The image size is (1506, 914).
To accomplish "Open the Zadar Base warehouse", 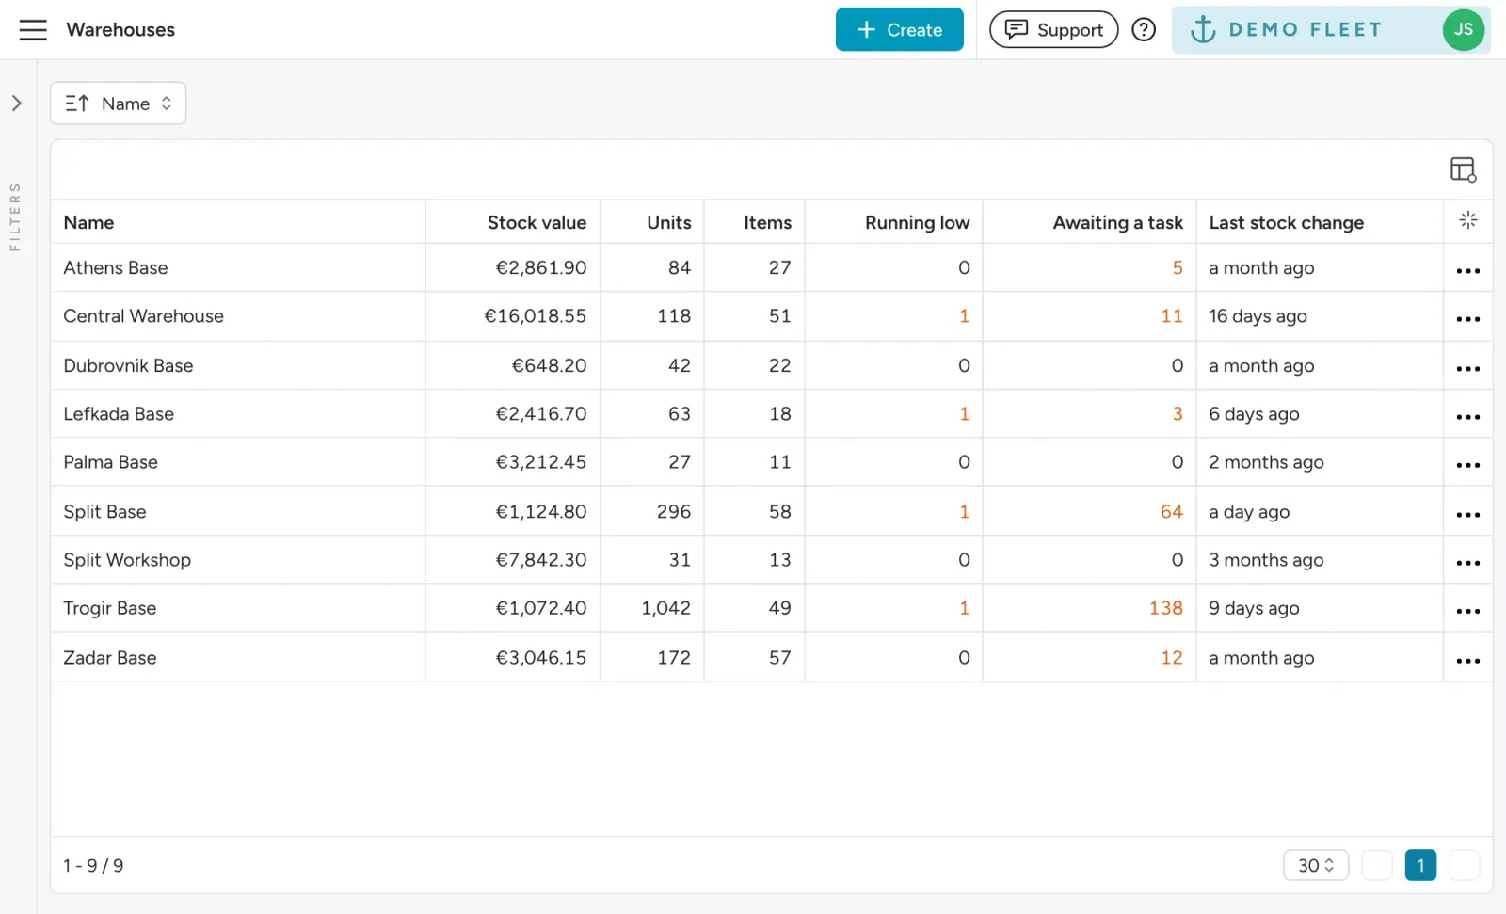I will pos(109,657).
